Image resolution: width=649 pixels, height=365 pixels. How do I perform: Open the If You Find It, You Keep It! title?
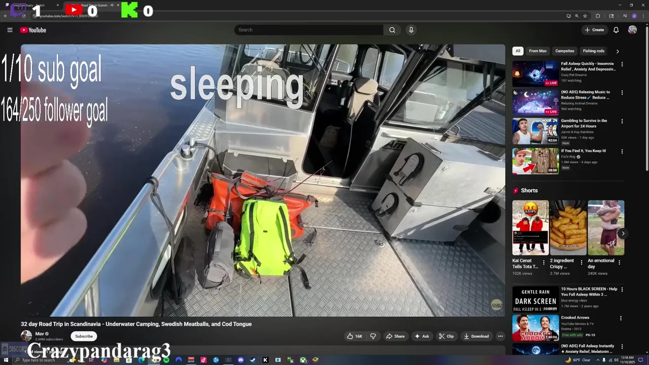(x=583, y=151)
